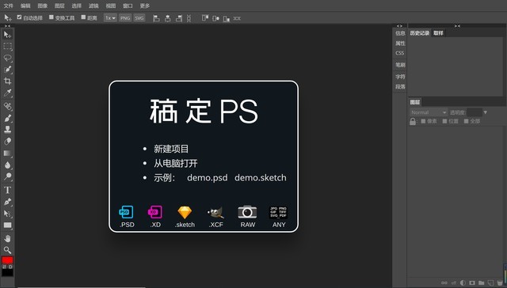Screen dimensions: 507x288
Task: Open the 图像 menu
Action: click(42, 6)
